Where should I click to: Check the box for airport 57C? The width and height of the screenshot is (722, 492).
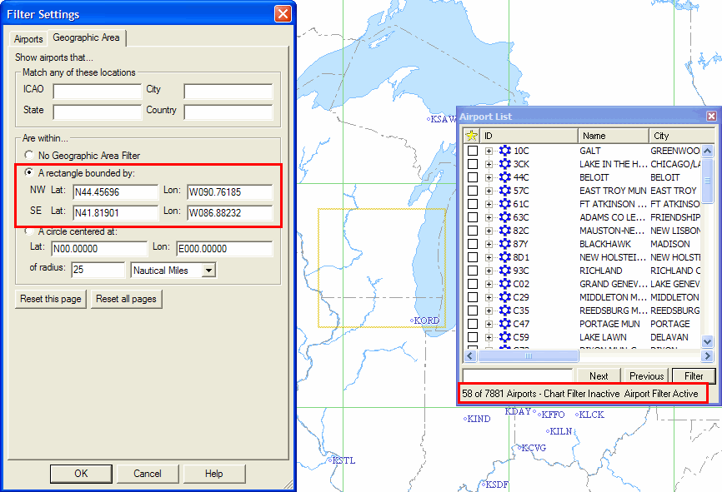coord(473,191)
